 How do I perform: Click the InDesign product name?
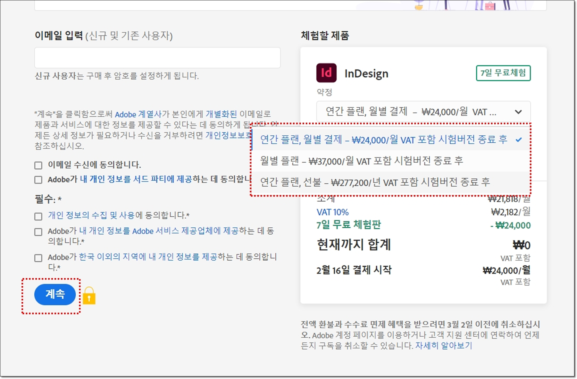366,74
